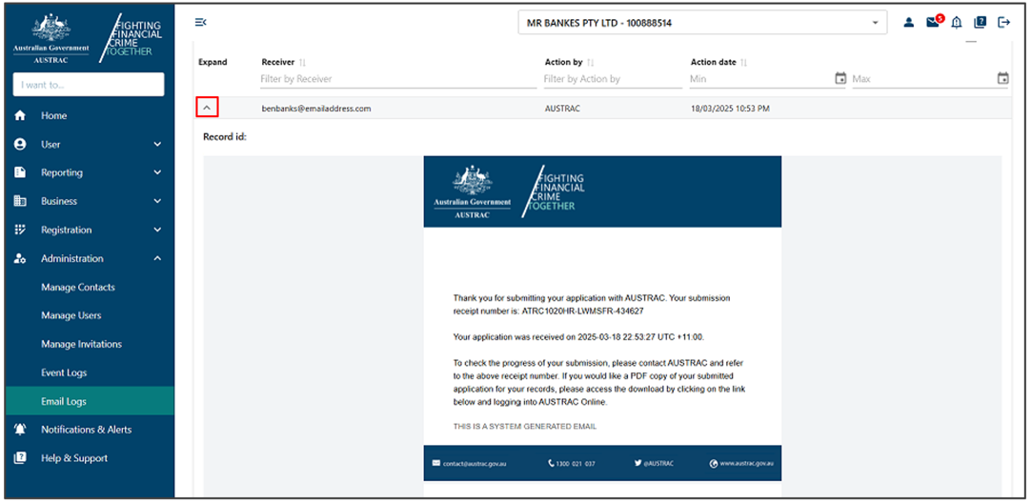Open the Min date calendar picker icon
1031x503 pixels.
pyautogui.click(x=840, y=78)
